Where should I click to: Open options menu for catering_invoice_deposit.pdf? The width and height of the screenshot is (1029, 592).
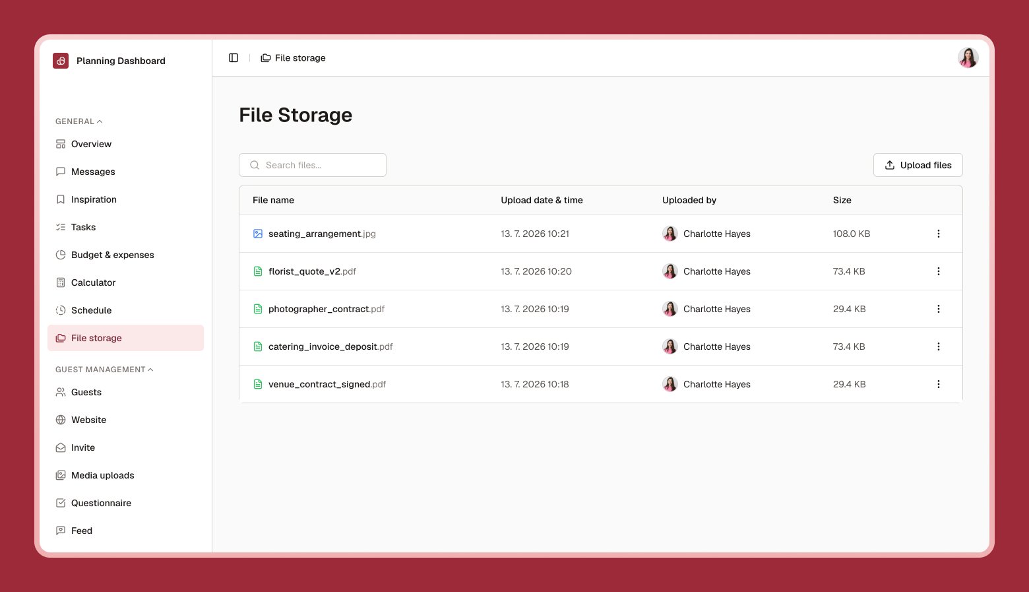click(x=939, y=346)
